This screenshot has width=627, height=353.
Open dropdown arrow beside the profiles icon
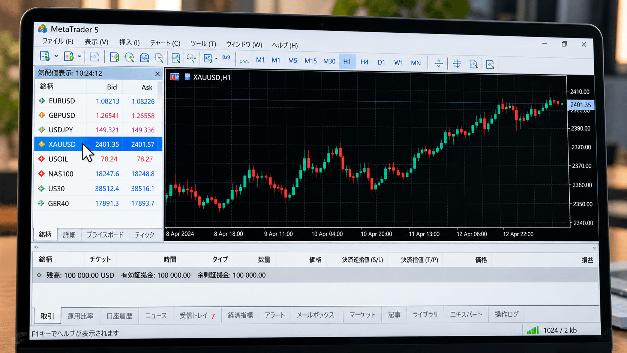(79, 57)
